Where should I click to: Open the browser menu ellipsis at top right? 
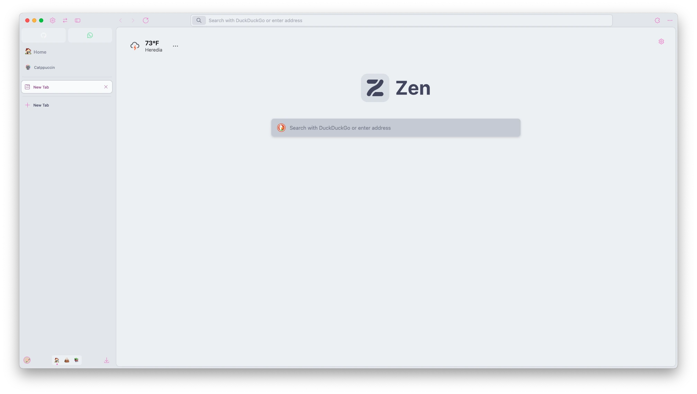pos(670,20)
